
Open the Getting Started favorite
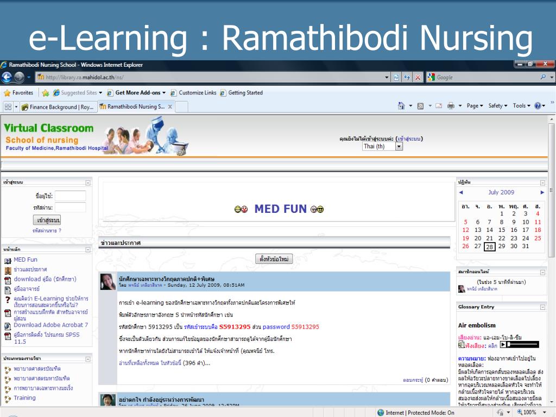(x=241, y=93)
